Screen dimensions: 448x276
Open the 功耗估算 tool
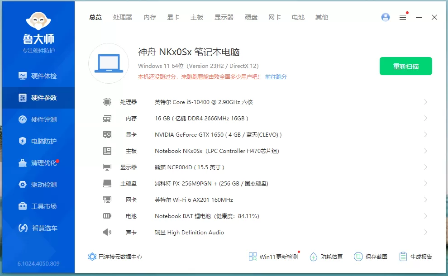327,256
